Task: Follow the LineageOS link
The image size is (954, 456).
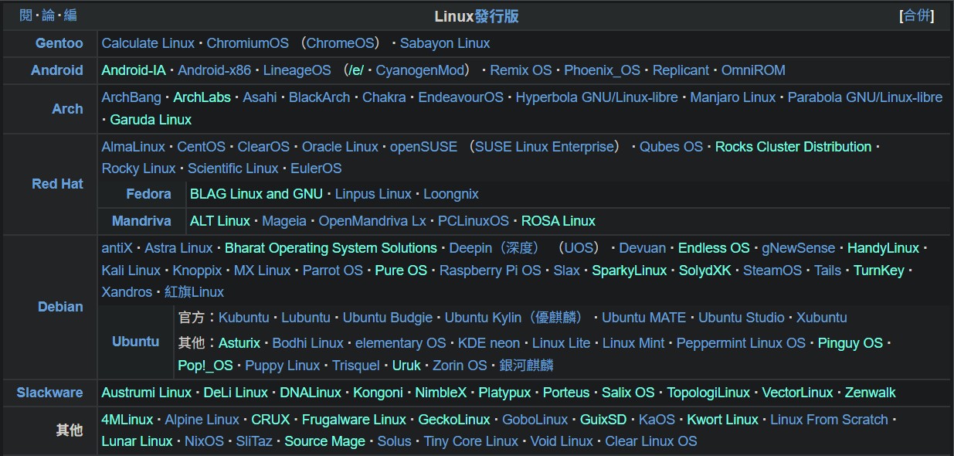Action: [x=297, y=70]
